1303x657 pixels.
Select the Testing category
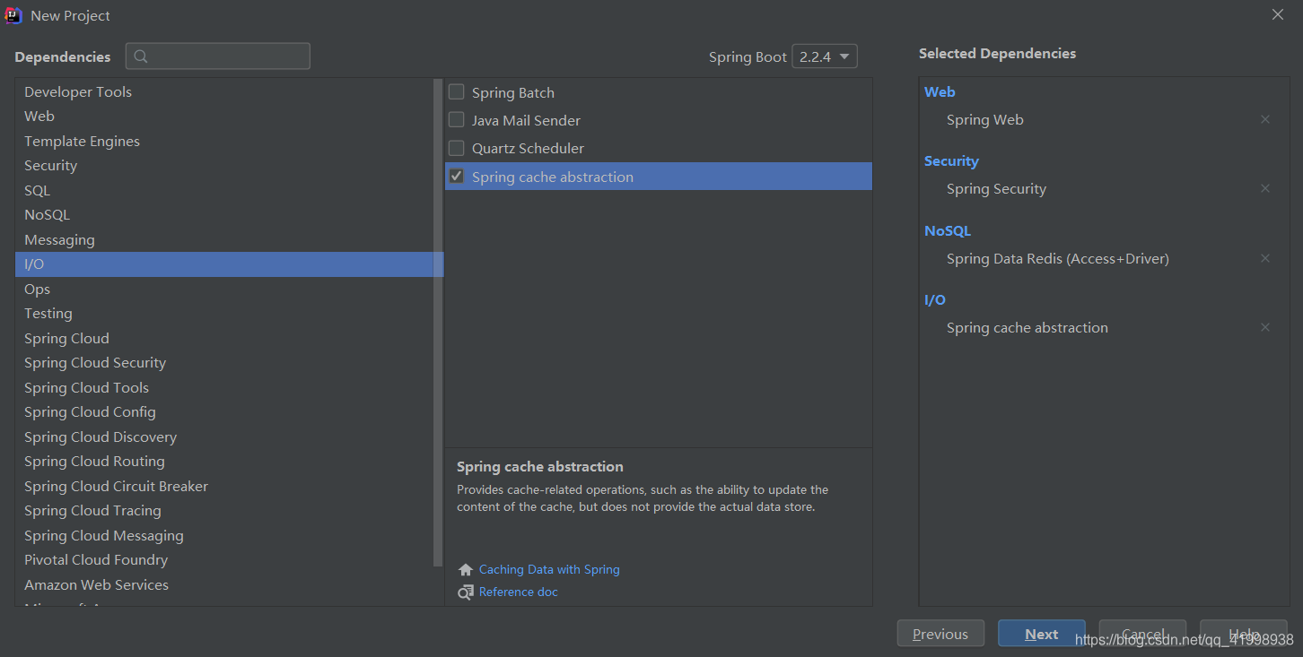tap(224, 313)
